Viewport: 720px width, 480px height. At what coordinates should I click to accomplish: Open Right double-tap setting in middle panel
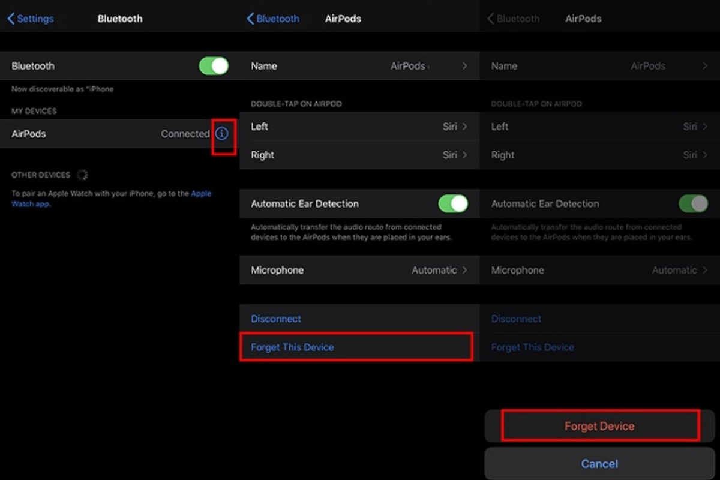pyautogui.click(x=359, y=155)
